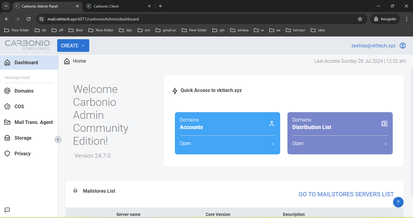Open Mail Trans. Agent in sidebar
The image size is (413, 218).
29,122
